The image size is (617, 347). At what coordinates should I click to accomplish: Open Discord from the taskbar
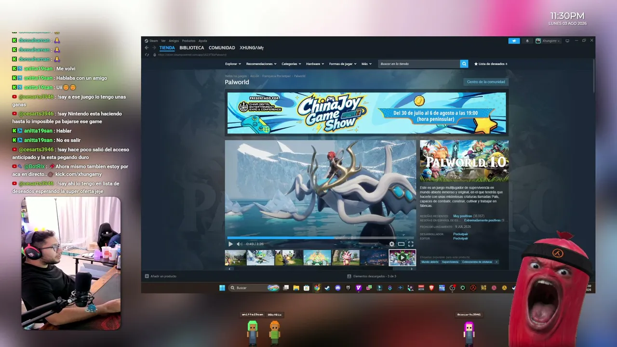click(x=338, y=288)
